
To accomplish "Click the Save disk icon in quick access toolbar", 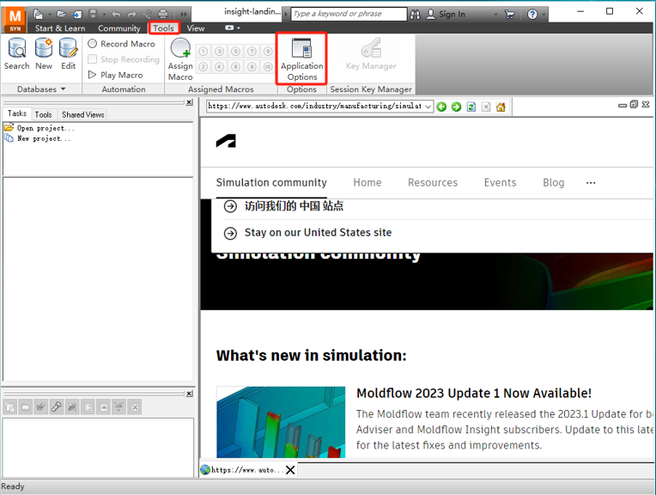I will click(x=93, y=15).
